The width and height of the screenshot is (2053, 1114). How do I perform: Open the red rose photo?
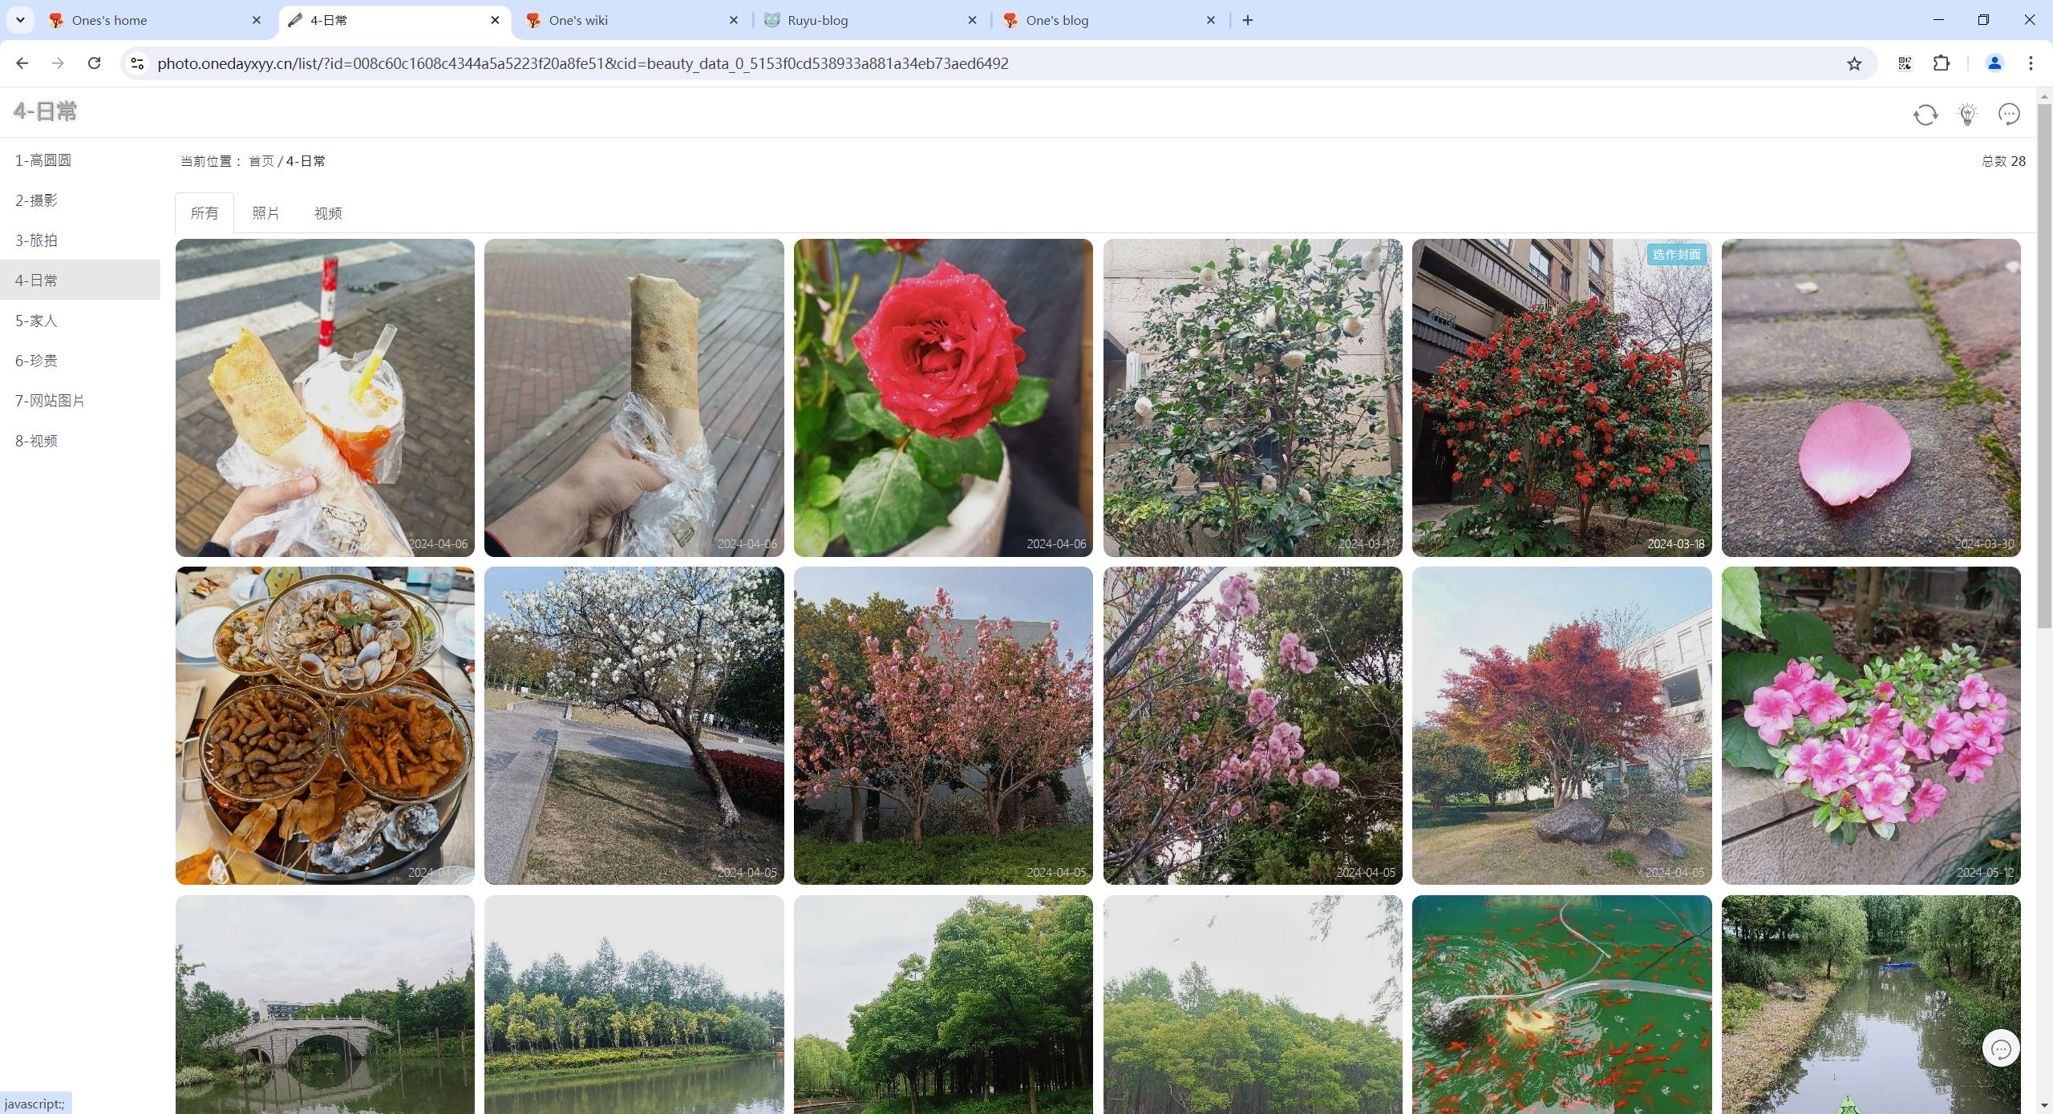click(943, 398)
